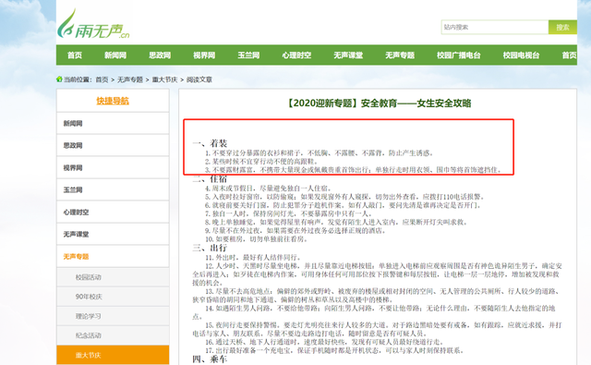Open the 新闻网 tab in top navigation
This screenshot has height=365, width=591.
tap(115, 55)
